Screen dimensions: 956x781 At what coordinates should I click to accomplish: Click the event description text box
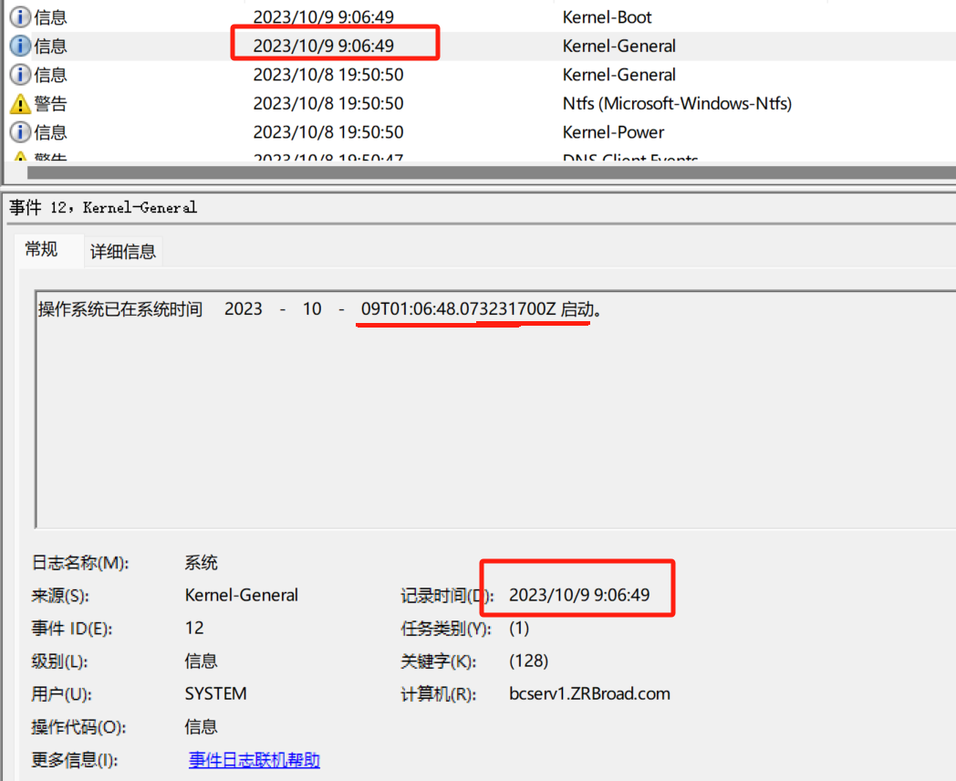[495, 409]
